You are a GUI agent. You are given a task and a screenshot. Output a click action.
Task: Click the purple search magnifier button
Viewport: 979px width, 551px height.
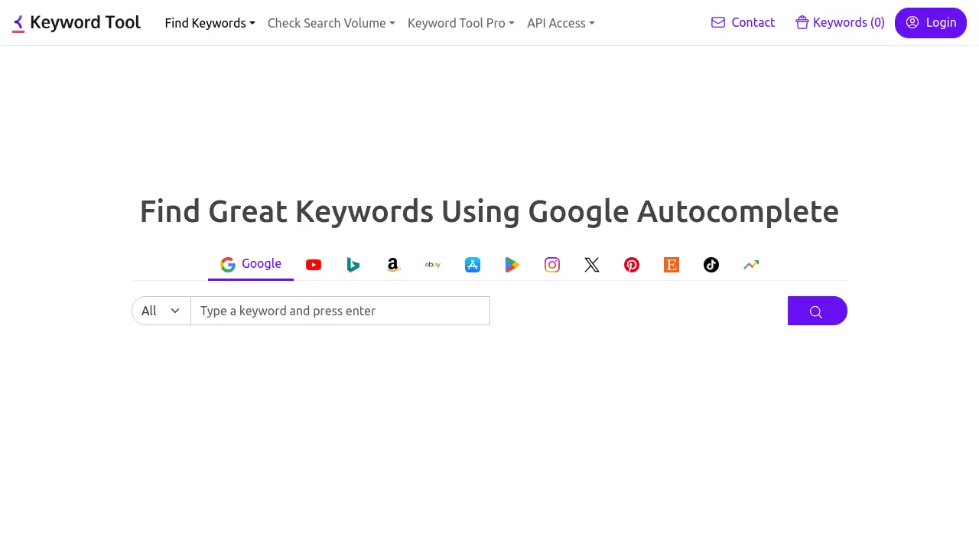click(817, 311)
